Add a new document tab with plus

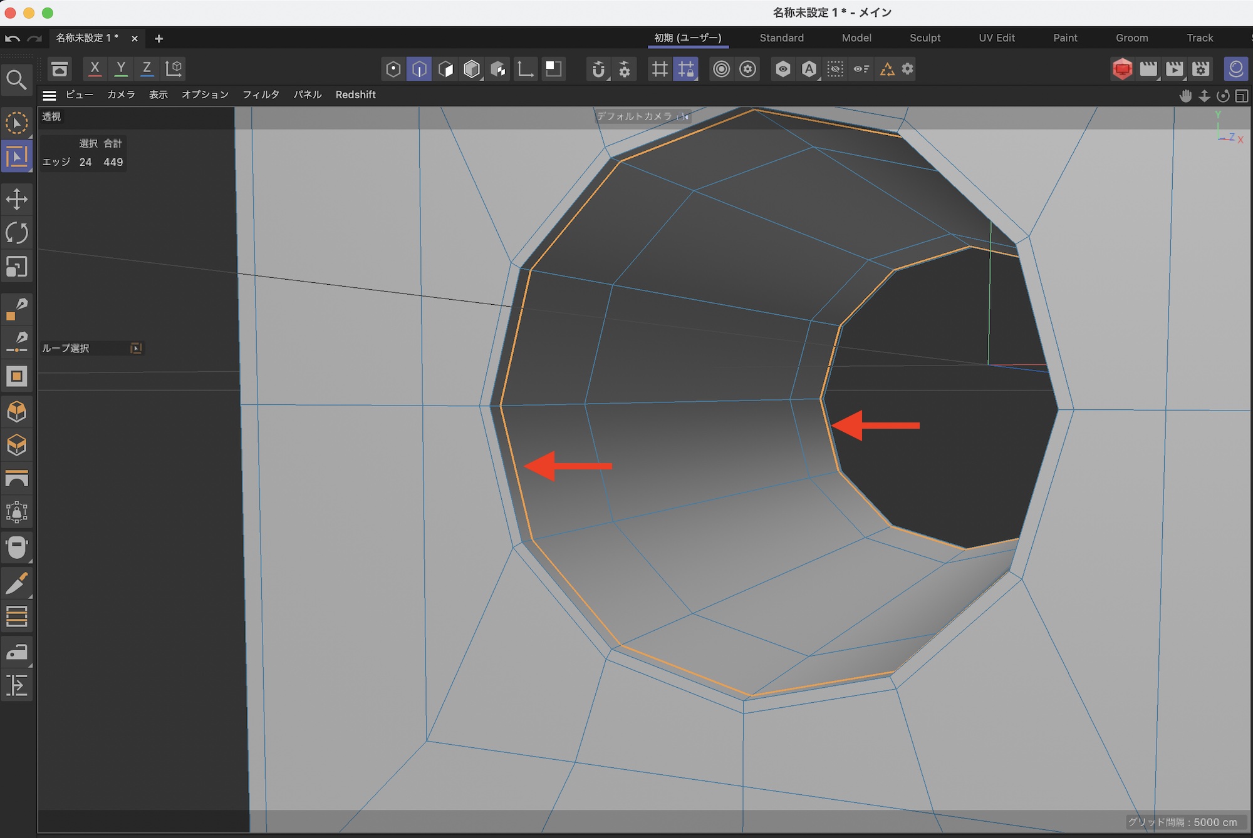tap(159, 39)
